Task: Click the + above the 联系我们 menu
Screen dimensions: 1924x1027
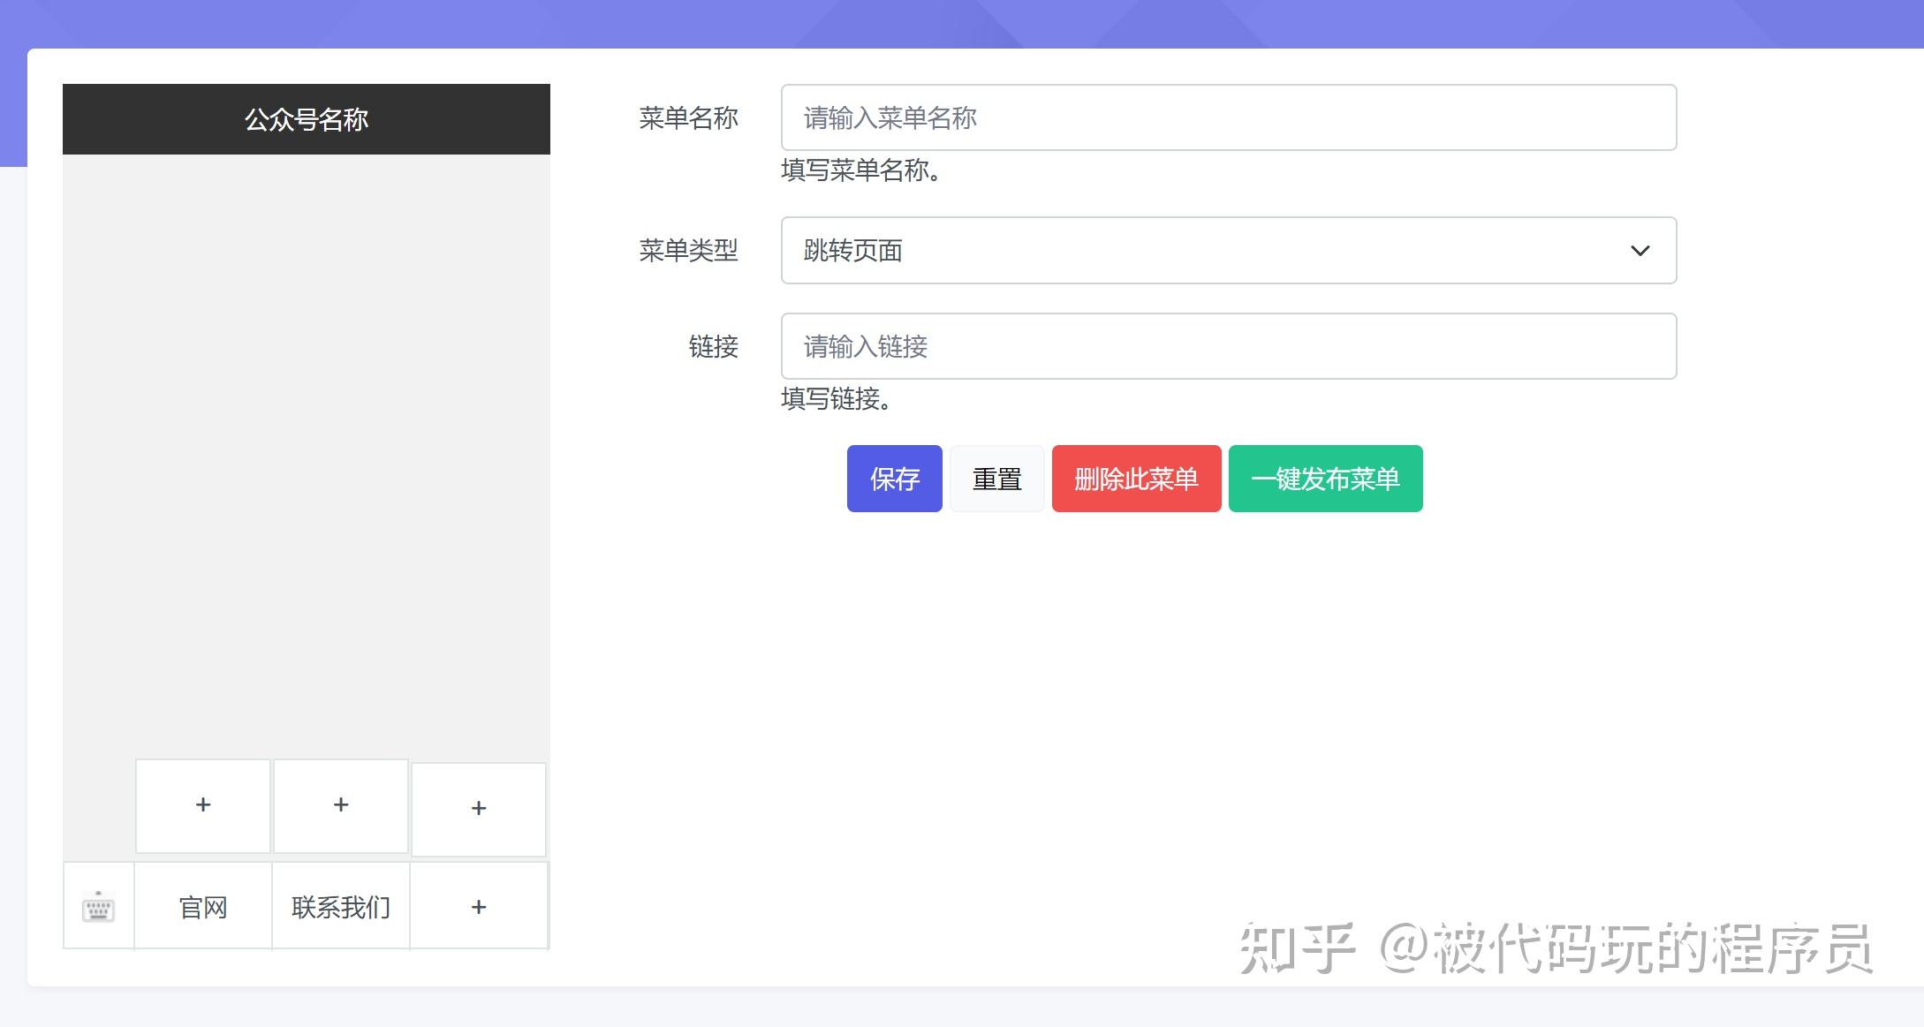Action: click(x=340, y=804)
